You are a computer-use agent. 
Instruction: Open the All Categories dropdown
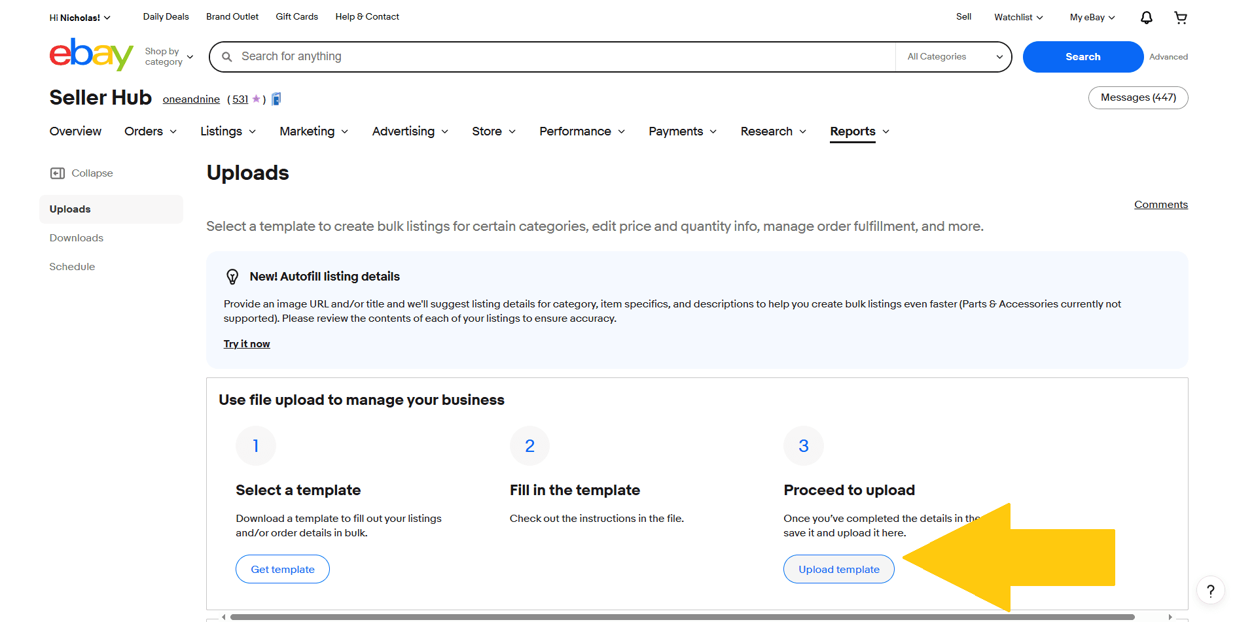tap(952, 57)
